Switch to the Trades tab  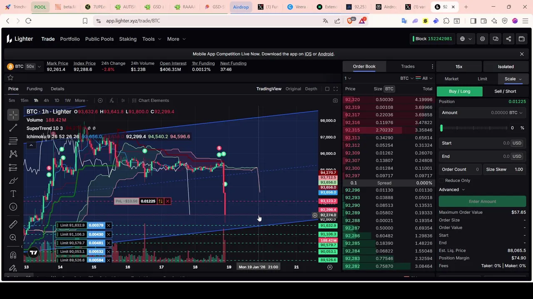408,66
